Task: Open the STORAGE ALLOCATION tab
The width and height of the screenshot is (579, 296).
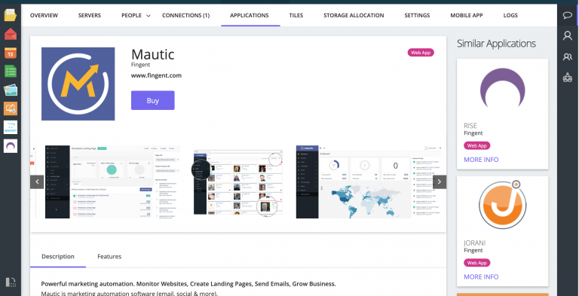Action: [354, 16]
